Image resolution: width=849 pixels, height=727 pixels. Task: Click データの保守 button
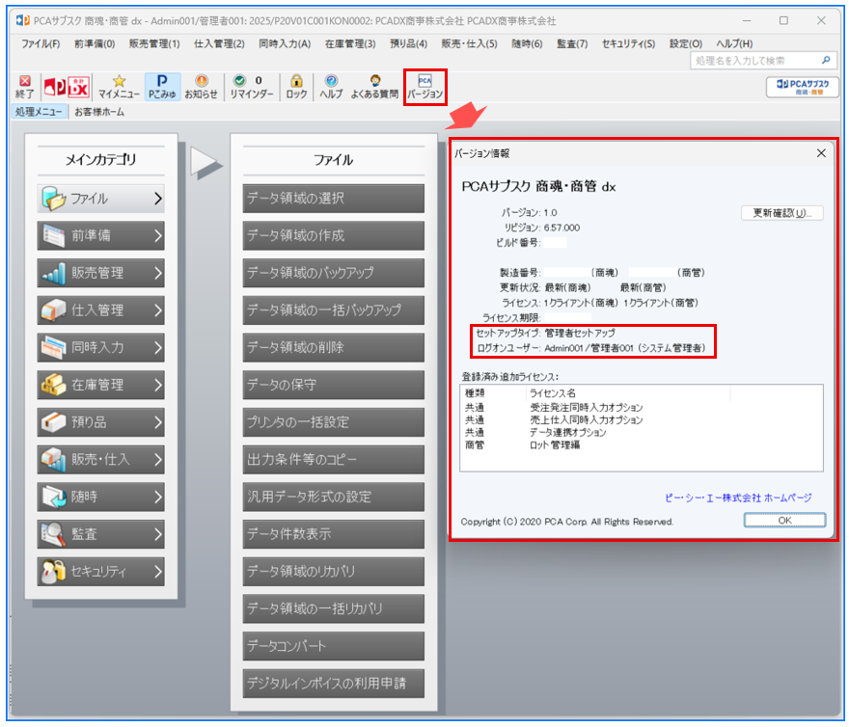pyautogui.click(x=334, y=386)
